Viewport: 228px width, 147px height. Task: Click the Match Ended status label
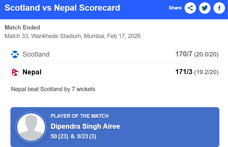coord(22,27)
